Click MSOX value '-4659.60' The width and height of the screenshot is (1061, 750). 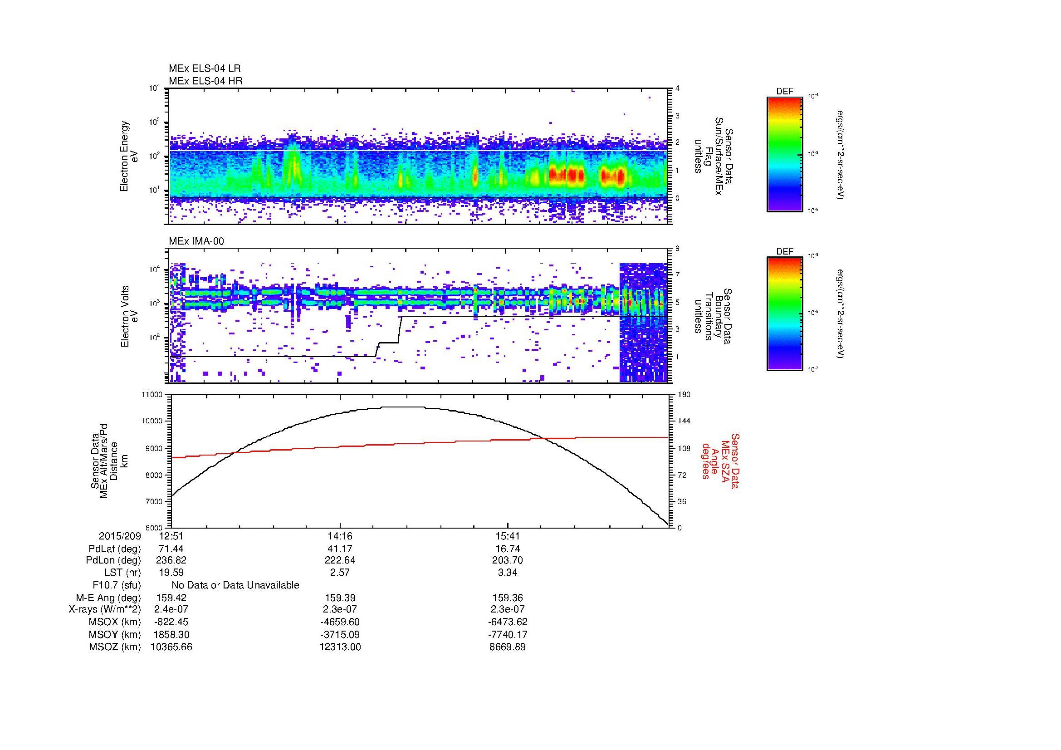pos(340,622)
